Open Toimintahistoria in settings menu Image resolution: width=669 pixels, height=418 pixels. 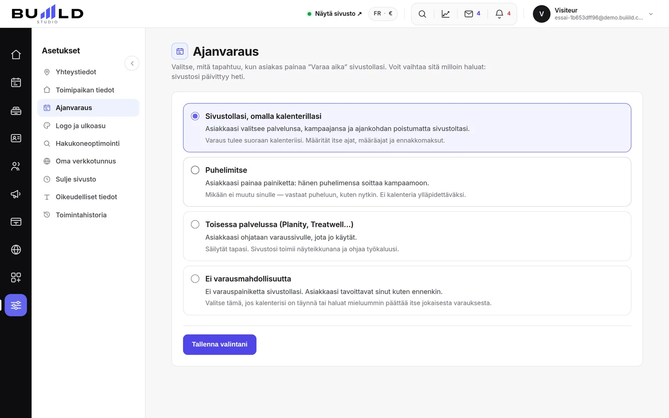[x=88, y=215]
